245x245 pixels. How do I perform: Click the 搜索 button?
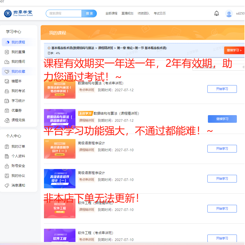[89, 13]
